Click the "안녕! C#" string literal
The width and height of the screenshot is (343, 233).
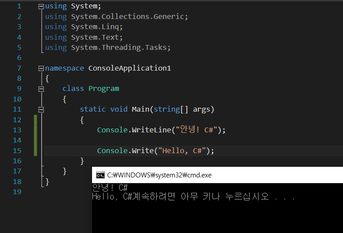pyautogui.click(x=197, y=130)
